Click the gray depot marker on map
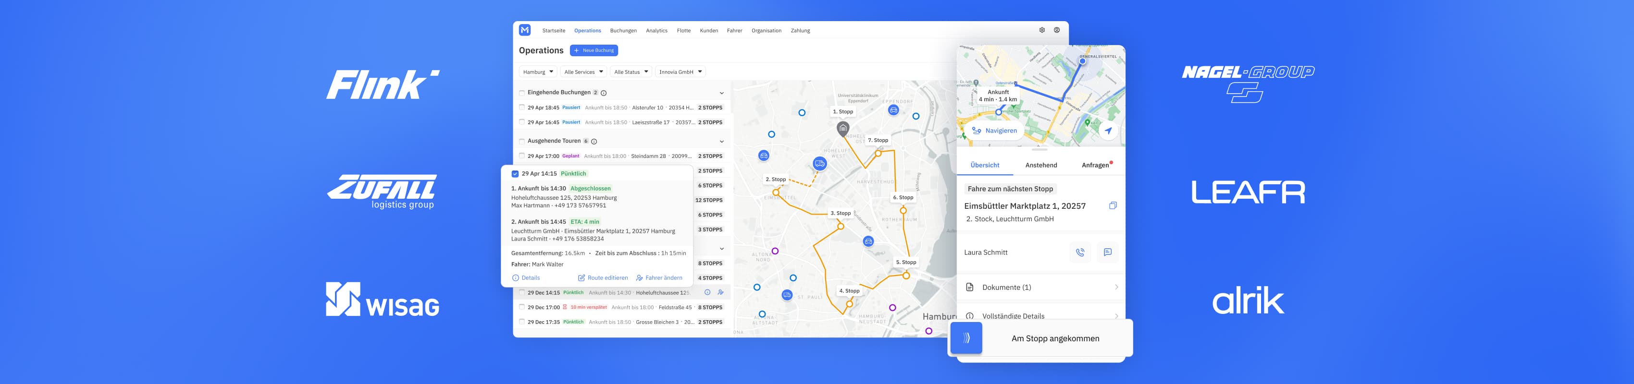The width and height of the screenshot is (1634, 384). (843, 129)
